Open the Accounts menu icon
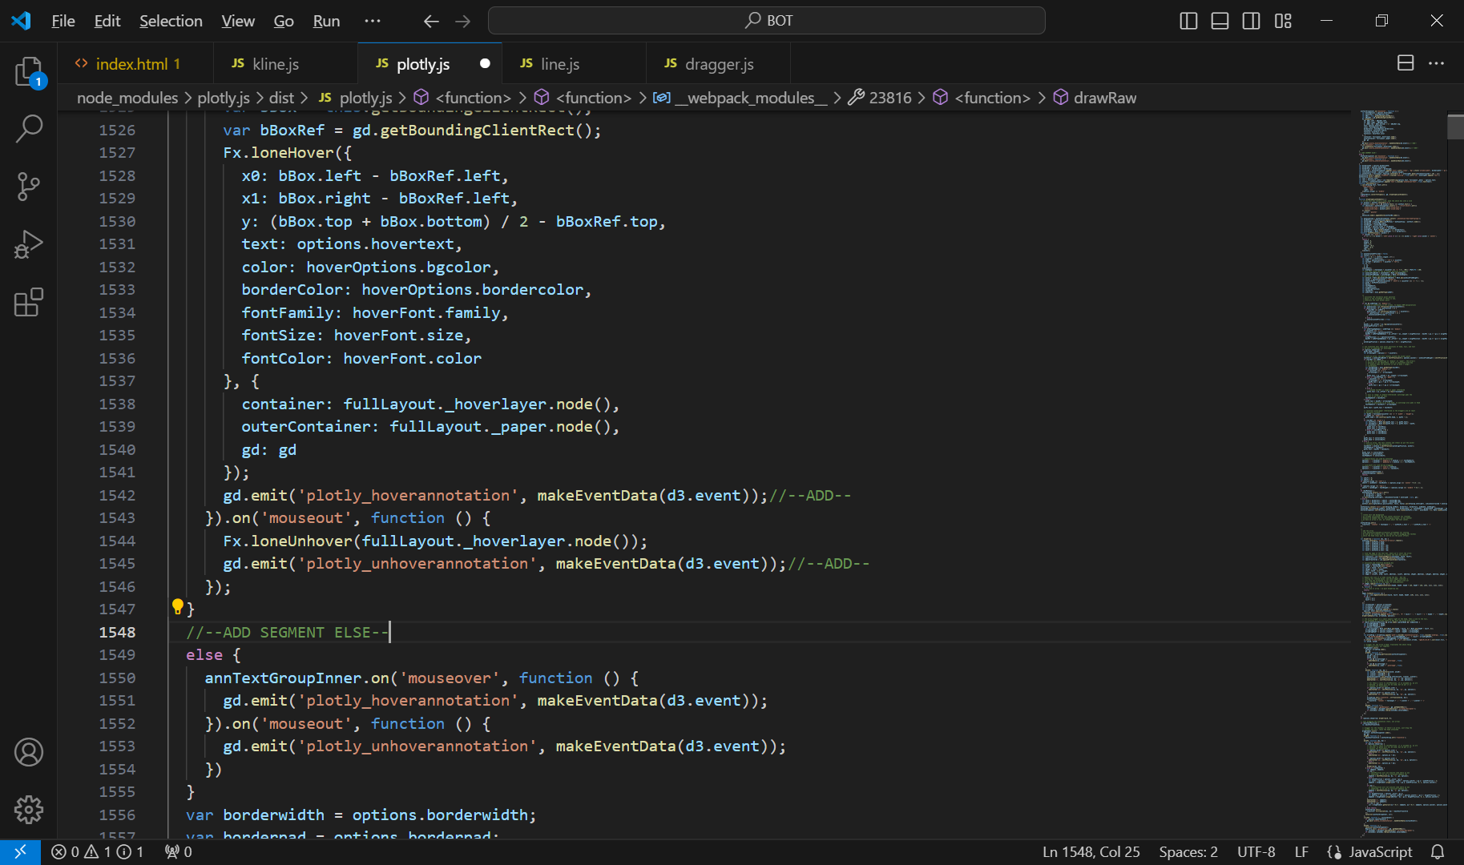The width and height of the screenshot is (1464, 865). pos(29,752)
